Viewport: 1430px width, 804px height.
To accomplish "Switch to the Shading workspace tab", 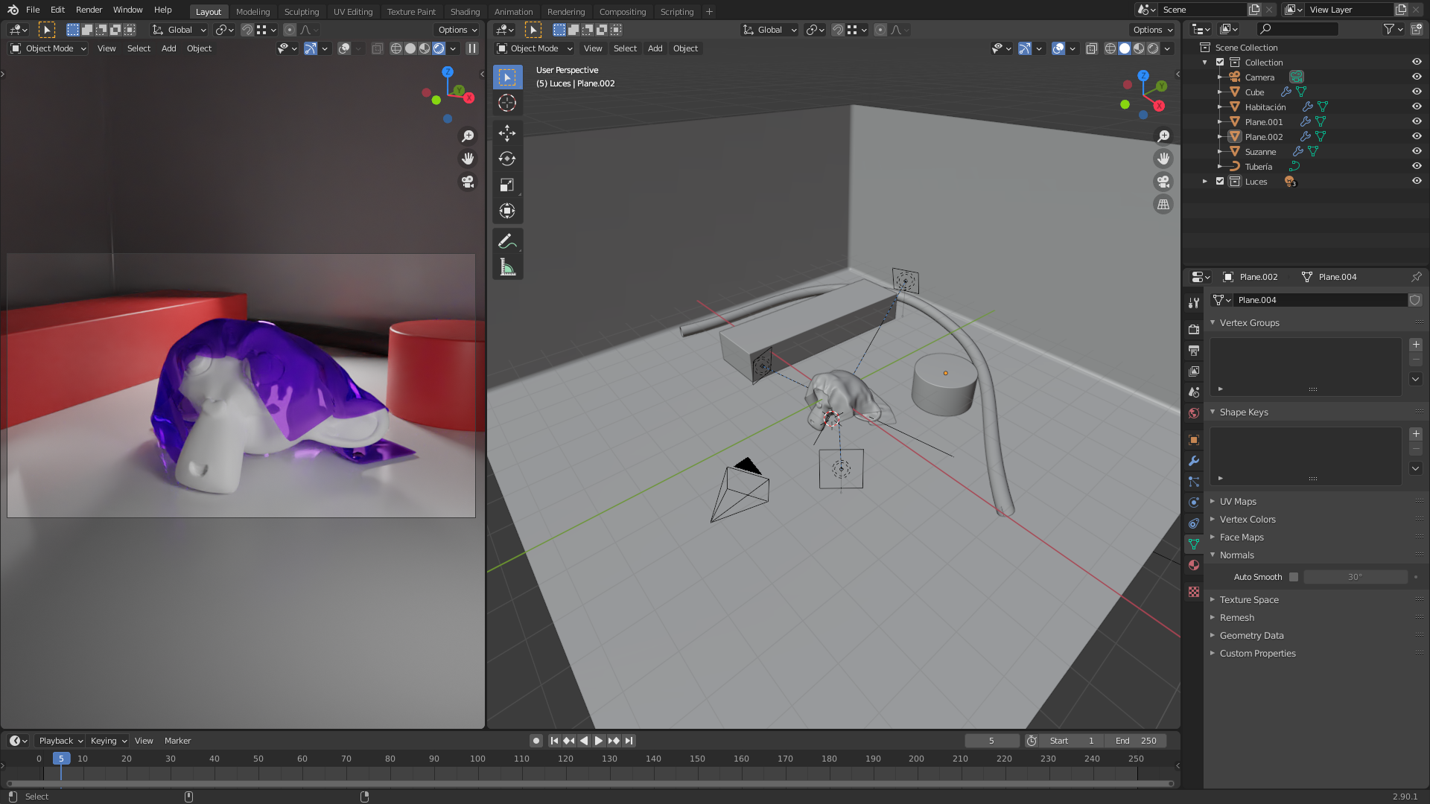I will pos(465,11).
